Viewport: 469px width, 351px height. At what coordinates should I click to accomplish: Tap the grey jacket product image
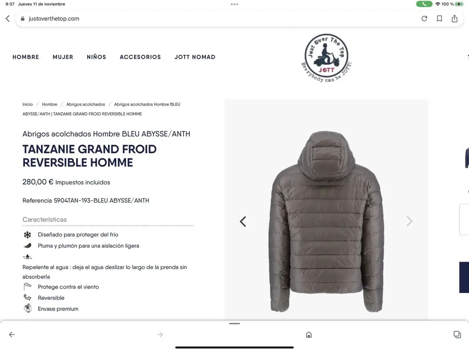326,221
